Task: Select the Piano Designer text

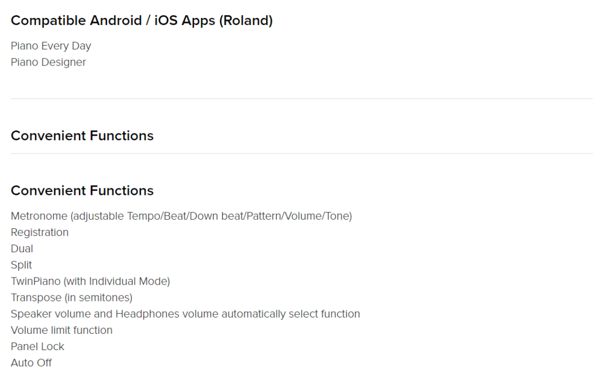Action: [x=49, y=62]
